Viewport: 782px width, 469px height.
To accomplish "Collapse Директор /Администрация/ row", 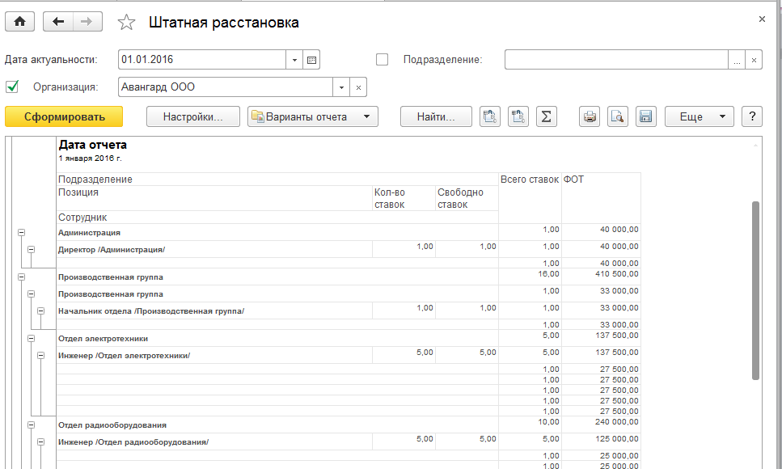I will pos(31,250).
